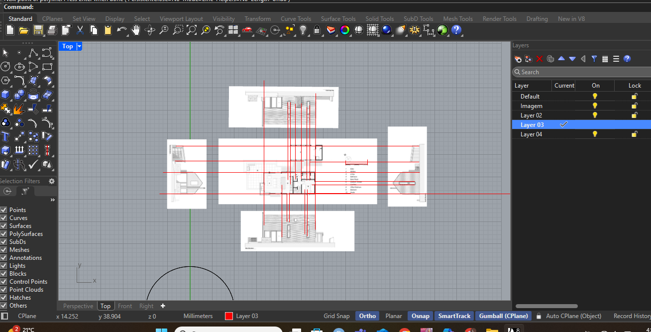Select the Pan tool in the toolbar
Image resolution: width=651 pixels, height=332 pixels.
[x=135, y=30]
